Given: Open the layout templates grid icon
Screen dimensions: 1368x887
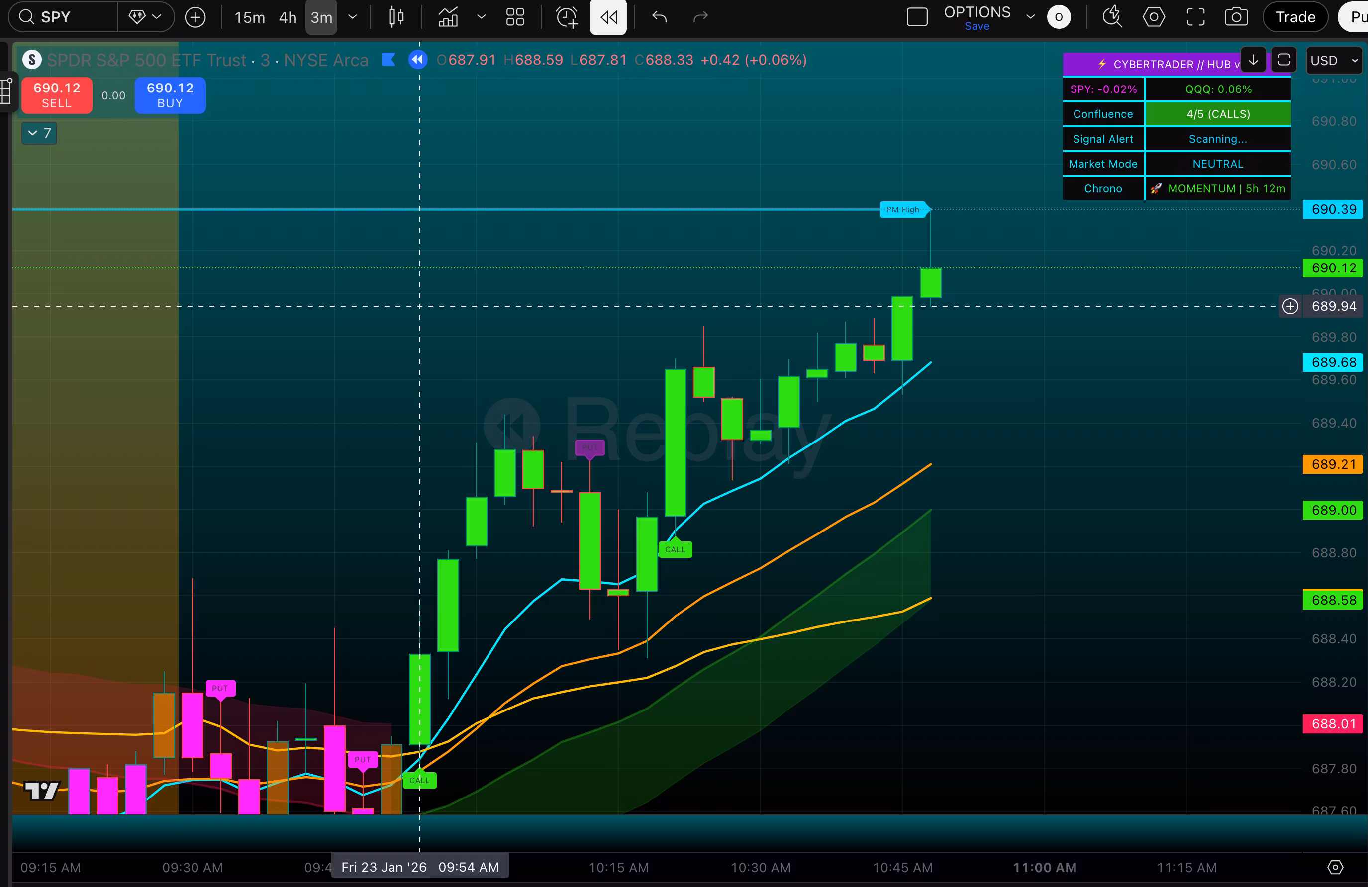Looking at the screenshot, I should (514, 17).
